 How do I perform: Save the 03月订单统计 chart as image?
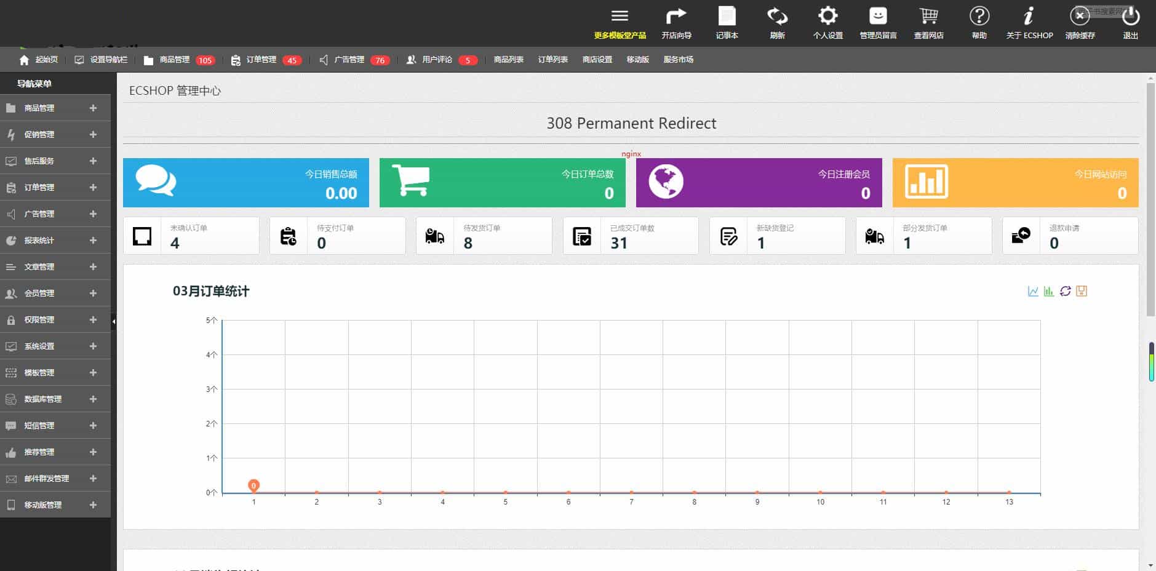click(1082, 291)
